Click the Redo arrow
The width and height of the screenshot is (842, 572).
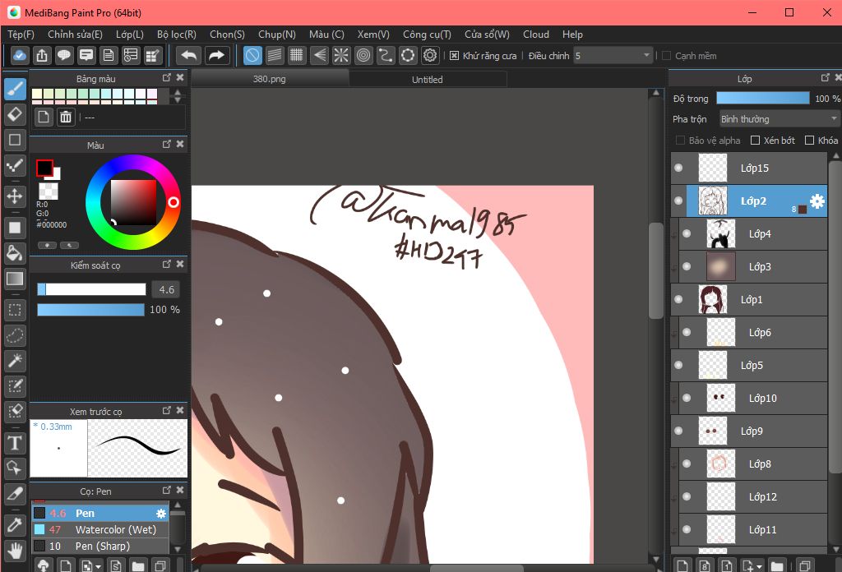216,55
